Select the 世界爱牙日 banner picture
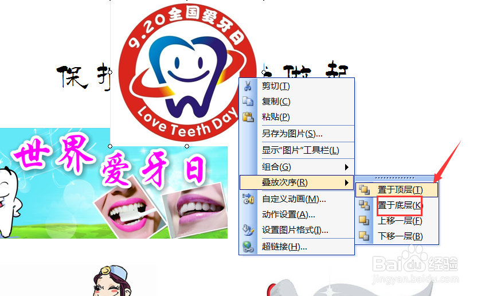The height and width of the screenshot is (296, 485). (x=114, y=184)
